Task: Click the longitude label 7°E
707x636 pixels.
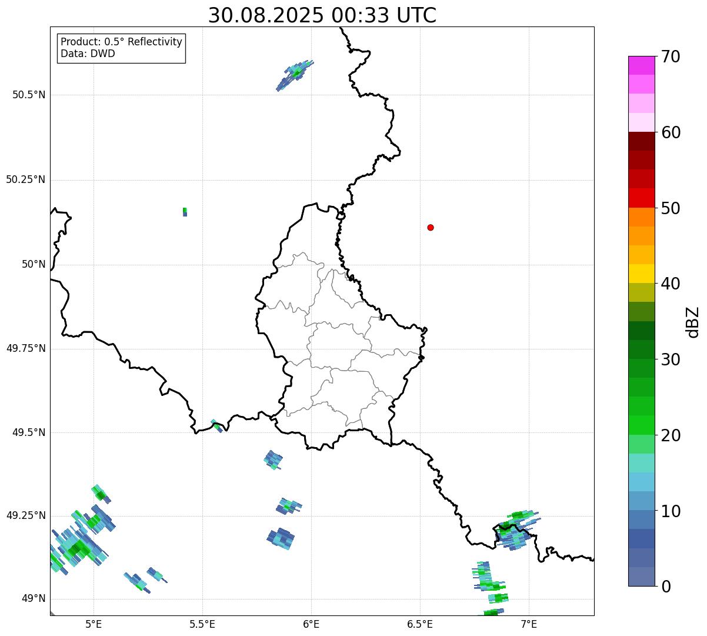Action: pyautogui.click(x=529, y=624)
